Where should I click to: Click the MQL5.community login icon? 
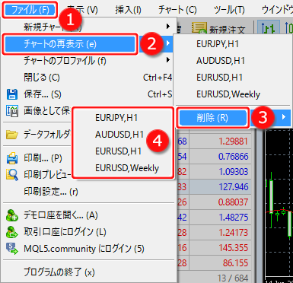(12, 248)
